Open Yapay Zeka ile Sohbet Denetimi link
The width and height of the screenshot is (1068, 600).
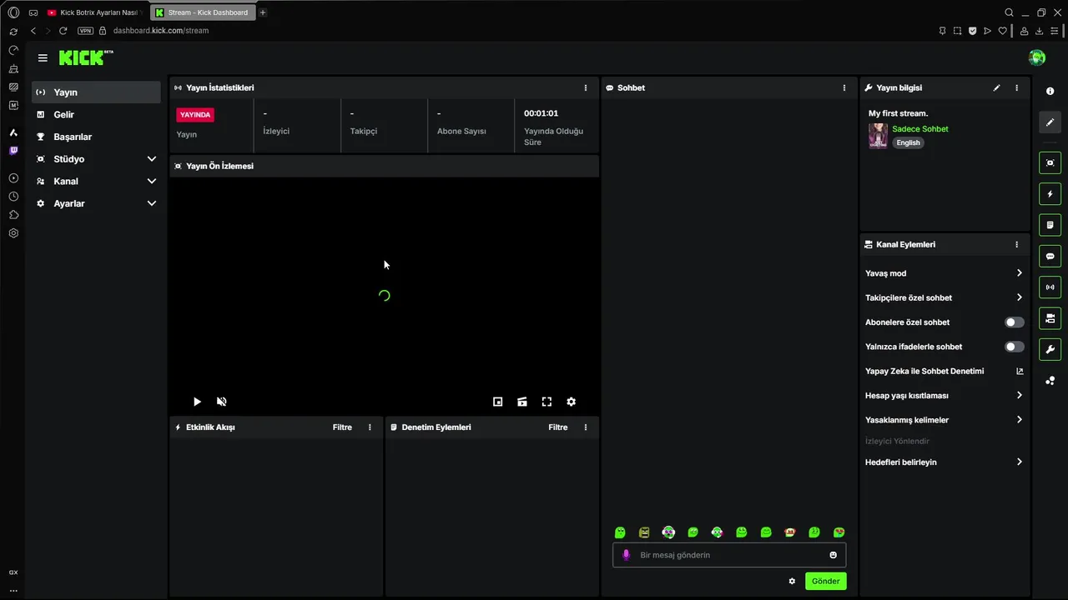pyautogui.click(x=944, y=371)
